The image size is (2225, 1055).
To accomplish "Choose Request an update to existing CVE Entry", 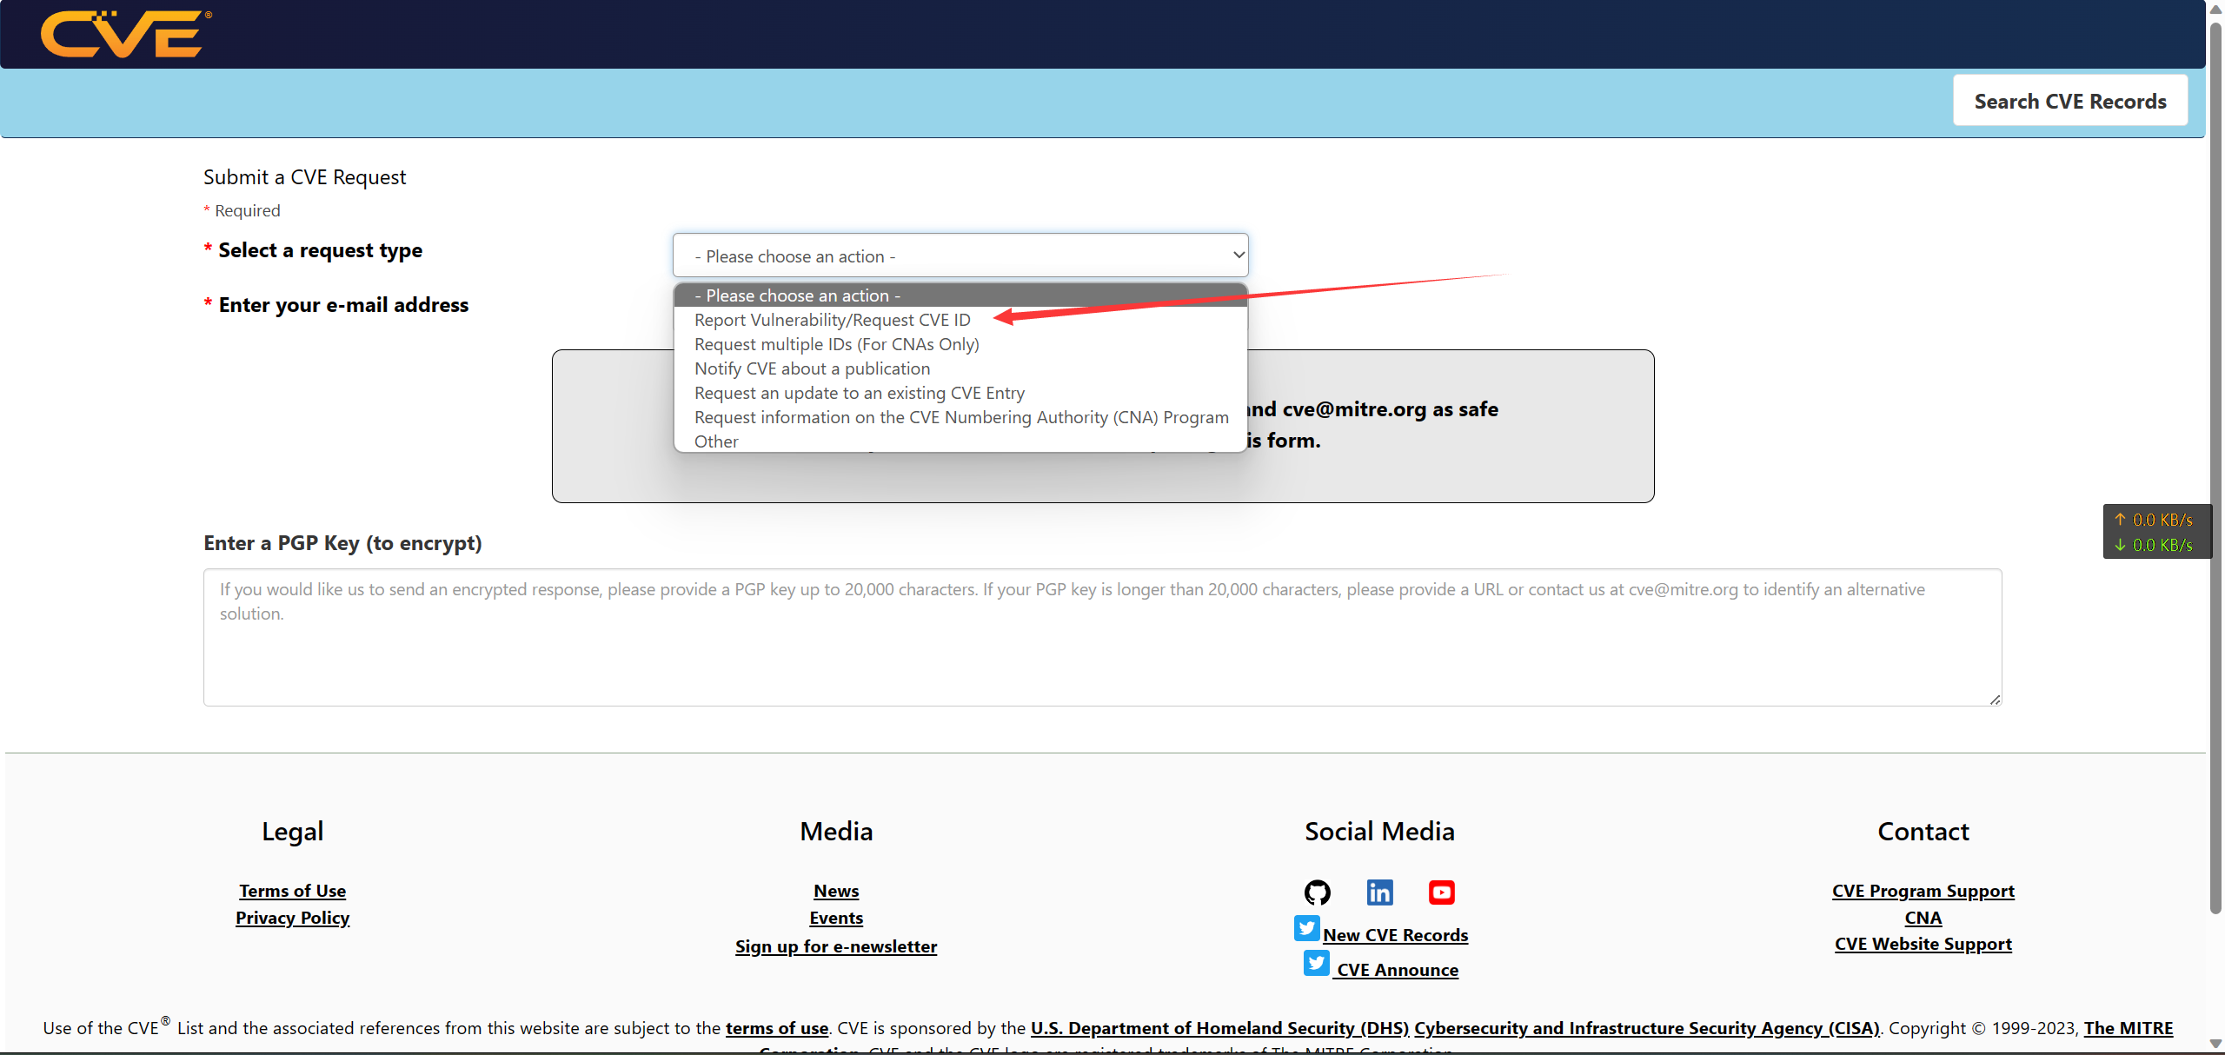I will click(x=960, y=393).
